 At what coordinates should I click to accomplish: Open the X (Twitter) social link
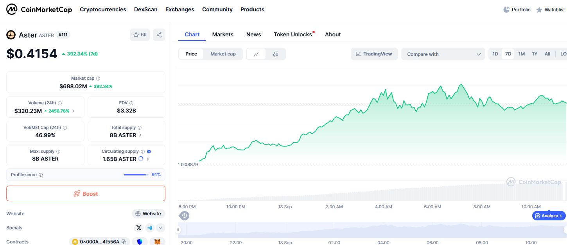tap(138, 228)
